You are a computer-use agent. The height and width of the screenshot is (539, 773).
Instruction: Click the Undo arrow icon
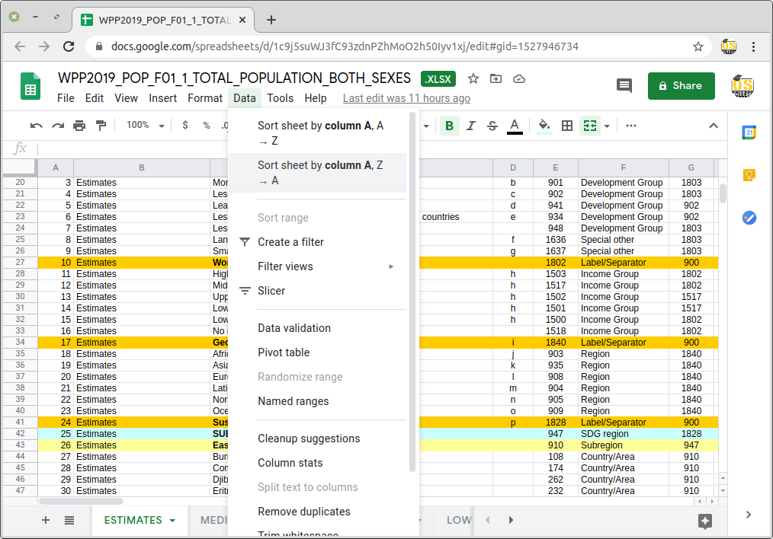36,126
